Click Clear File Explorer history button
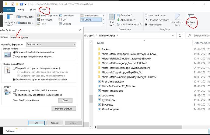 tap(65, 100)
